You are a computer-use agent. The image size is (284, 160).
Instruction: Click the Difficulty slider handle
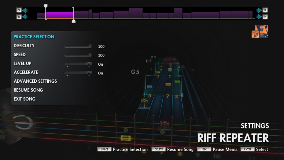coord(90,46)
